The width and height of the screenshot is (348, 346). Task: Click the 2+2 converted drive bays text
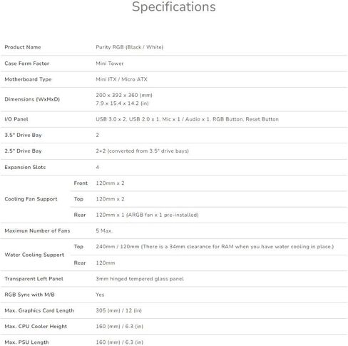(x=142, y=151)
